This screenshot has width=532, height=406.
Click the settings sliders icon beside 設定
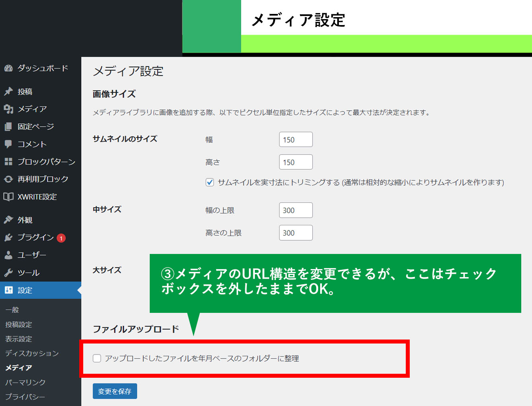click(x=9, y=290)
